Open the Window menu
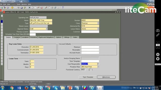The width and height of the screenshot is (161, 90). (x=24, y=4)
